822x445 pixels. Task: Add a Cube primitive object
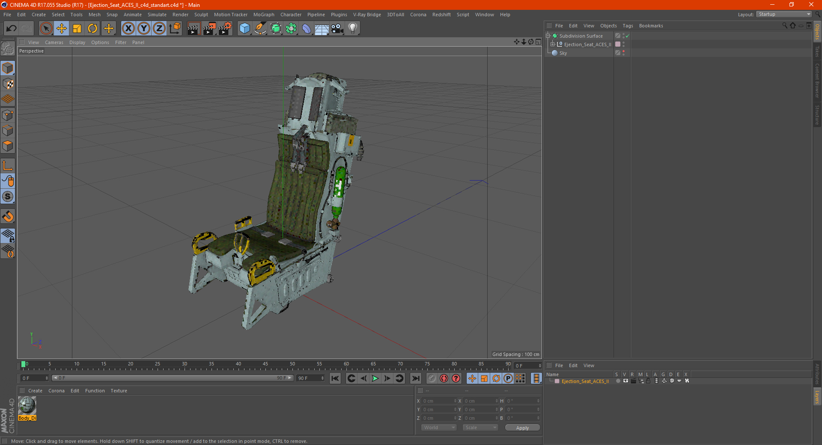click(244, 28)
